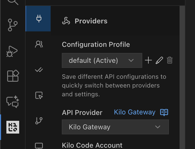Screen dimensions: 195x149
Task: Open the double-checkmark auto-approve settings tab
Action: [x=39, y=70]
